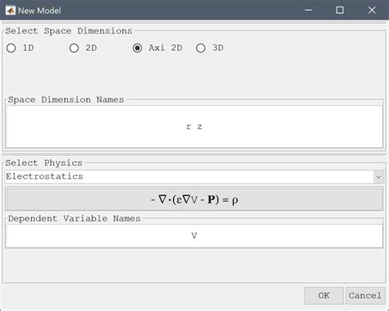Cancel the new model dialog
This screenshot has height=311, width=389.
(365, 295)
